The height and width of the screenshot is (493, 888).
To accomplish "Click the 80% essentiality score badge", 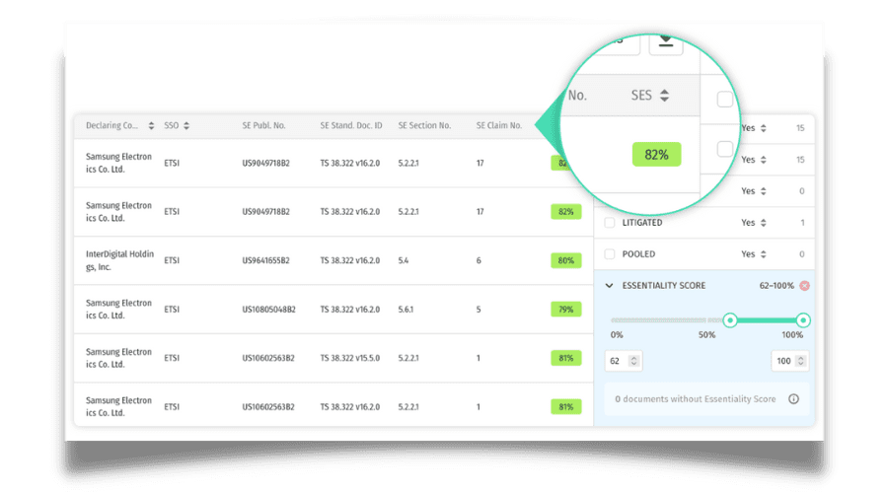I will pyautogui.click(x=565, y=260).
